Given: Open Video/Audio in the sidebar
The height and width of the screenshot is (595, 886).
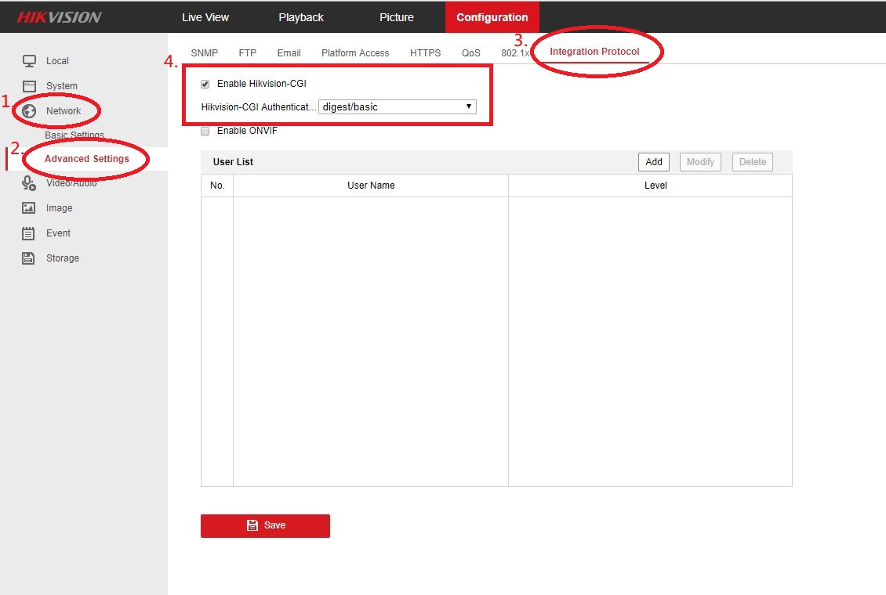Looking at the screenshot, I should coord(71,183).
